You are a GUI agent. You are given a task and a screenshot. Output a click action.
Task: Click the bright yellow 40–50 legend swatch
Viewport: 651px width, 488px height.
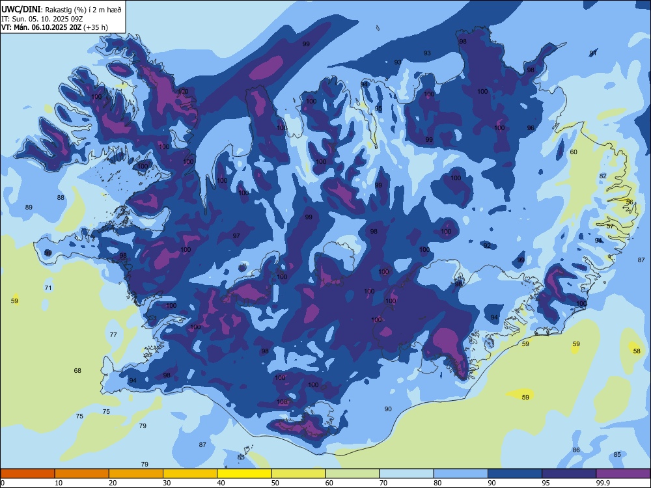click(x=244, y=474)
